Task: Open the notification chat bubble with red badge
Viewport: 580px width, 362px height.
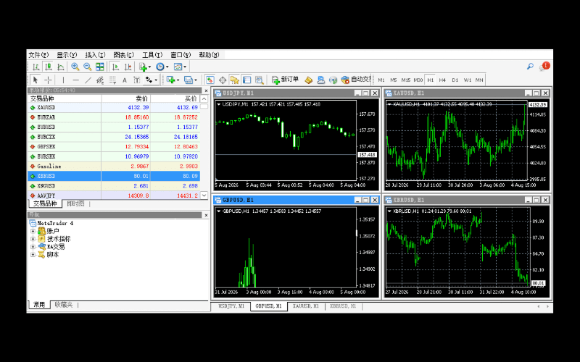Action: pyautogui.click(x=544, y=67)
